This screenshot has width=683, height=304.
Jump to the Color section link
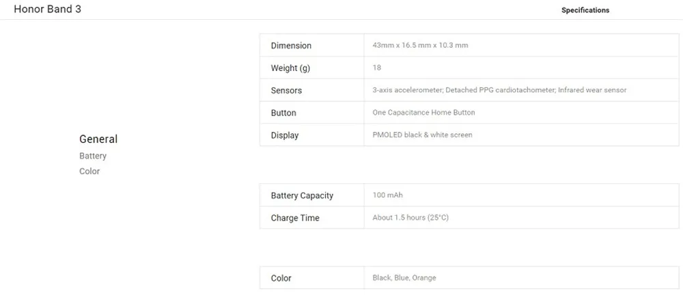click(89, 171)
